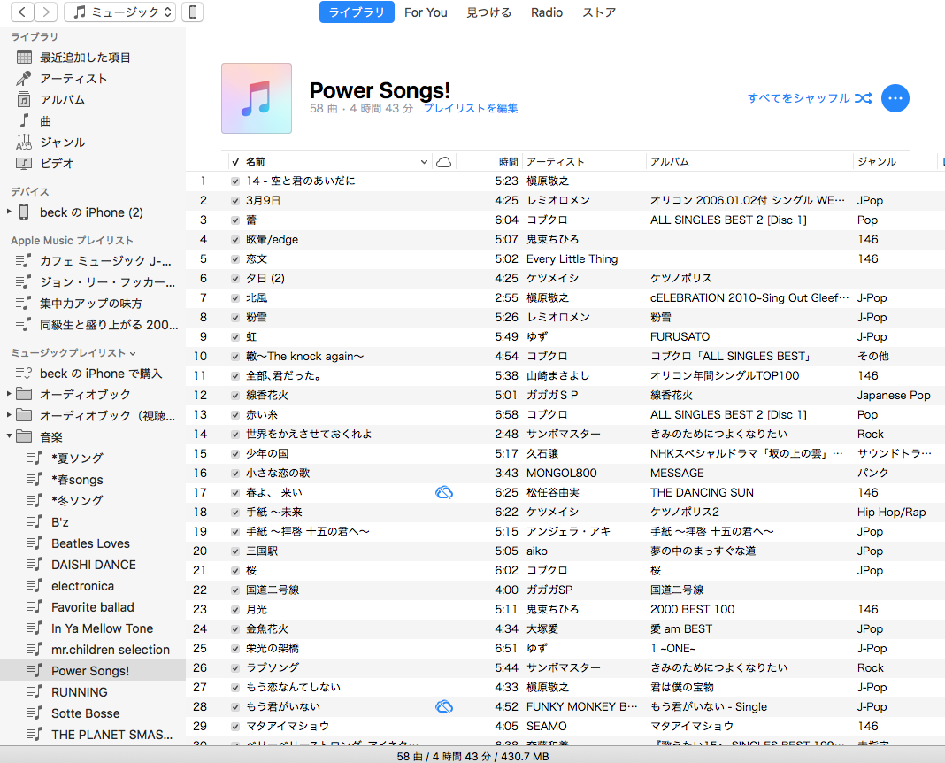Open the ミュージック media type dropdown
Viewport: 945px width, 763px height.
click(x=119, y=12)
